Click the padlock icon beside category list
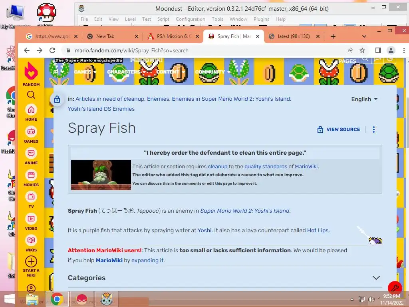 [57, 99]
